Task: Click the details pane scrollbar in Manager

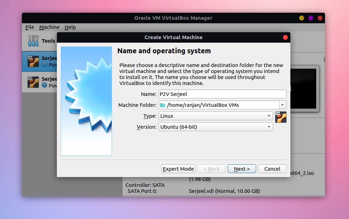Action: [x=324, y=60]
